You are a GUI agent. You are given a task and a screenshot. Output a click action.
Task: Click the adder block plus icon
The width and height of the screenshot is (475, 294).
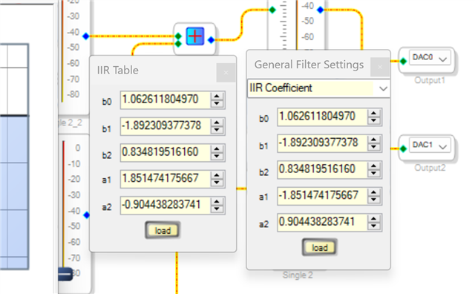(x=194, y=36)
